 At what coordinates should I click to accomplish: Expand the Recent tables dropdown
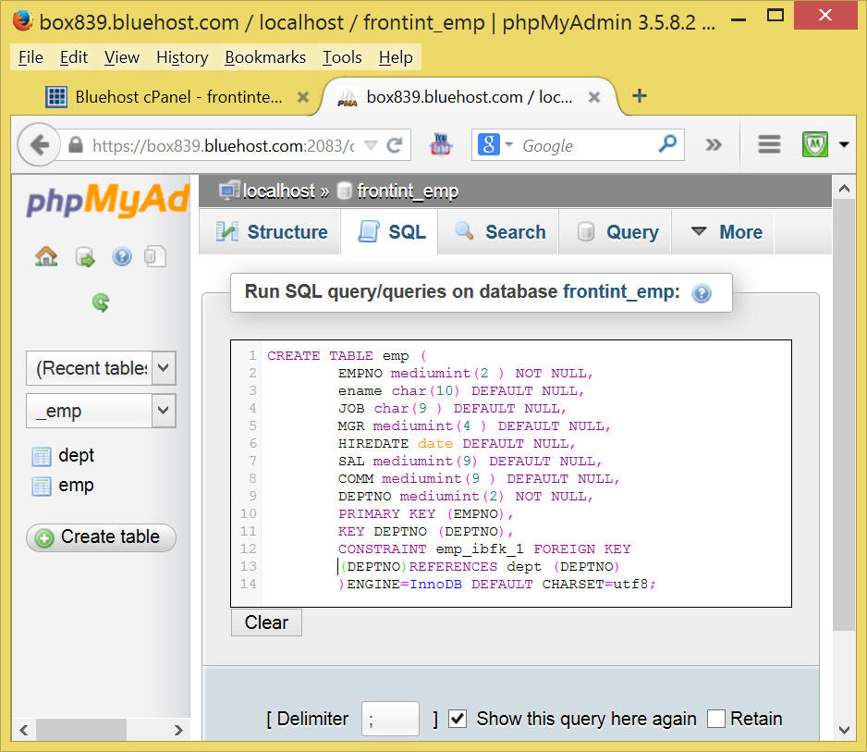(163, 368)
